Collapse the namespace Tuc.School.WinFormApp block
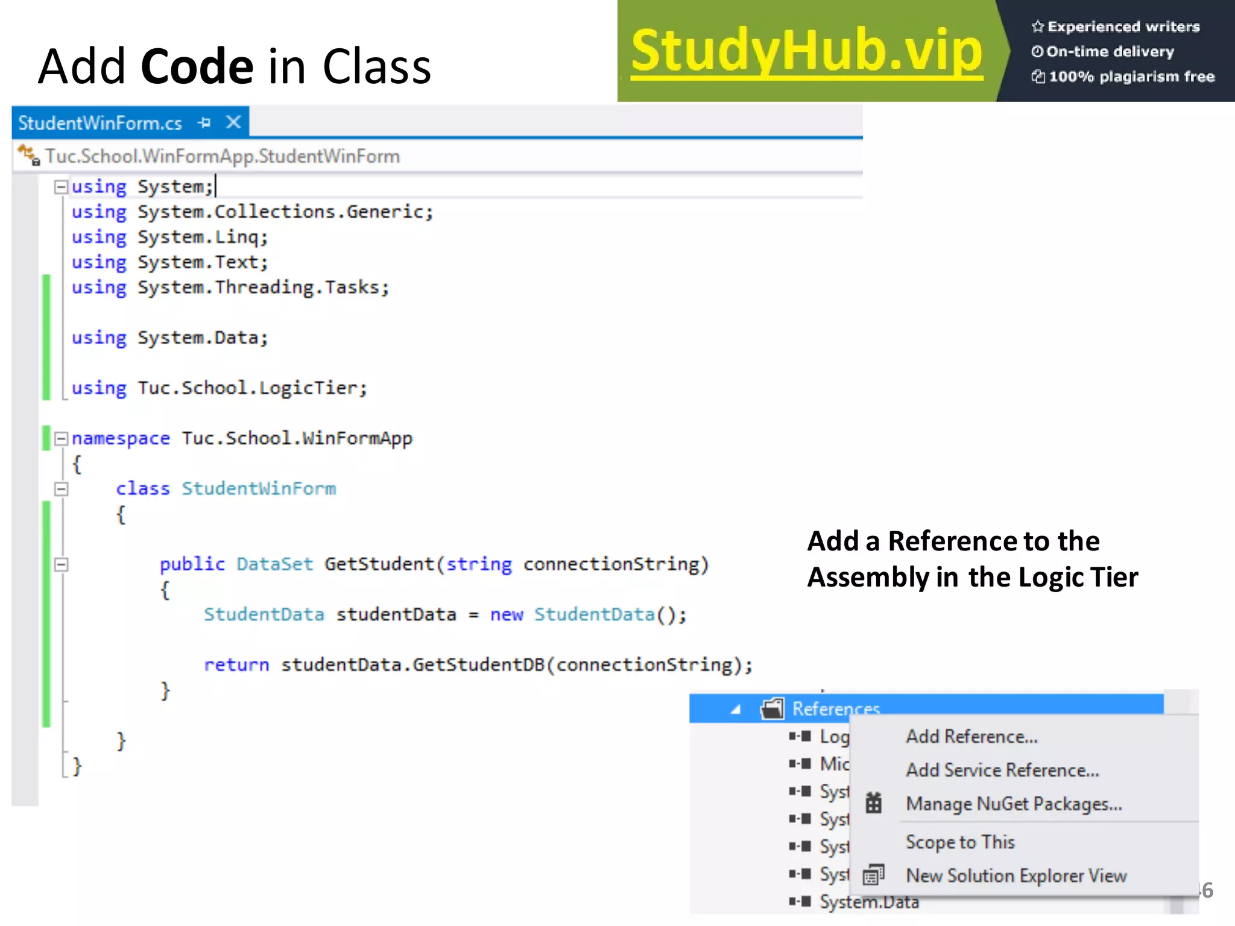 click(x=60, y=439)
